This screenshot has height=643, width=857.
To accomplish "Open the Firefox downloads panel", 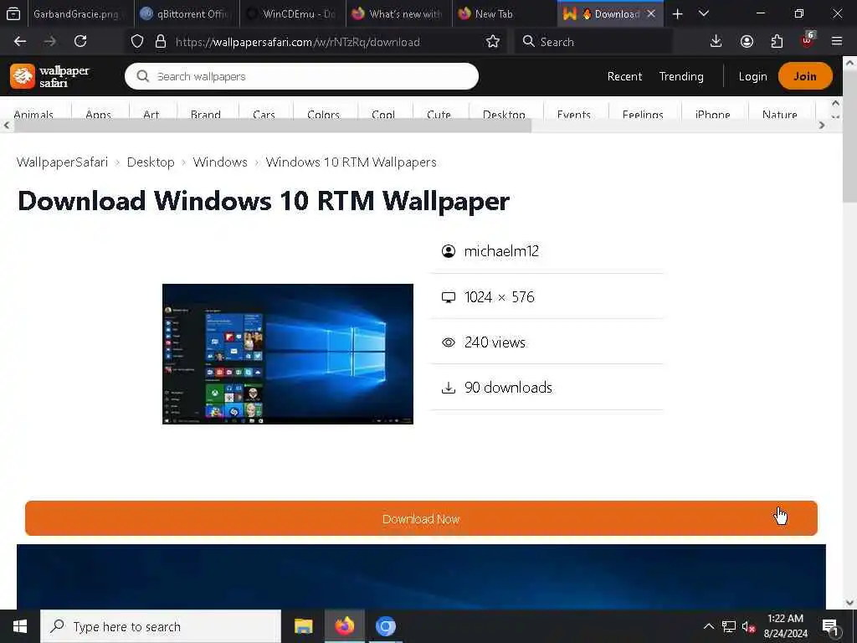I will (x=716, y=42).
